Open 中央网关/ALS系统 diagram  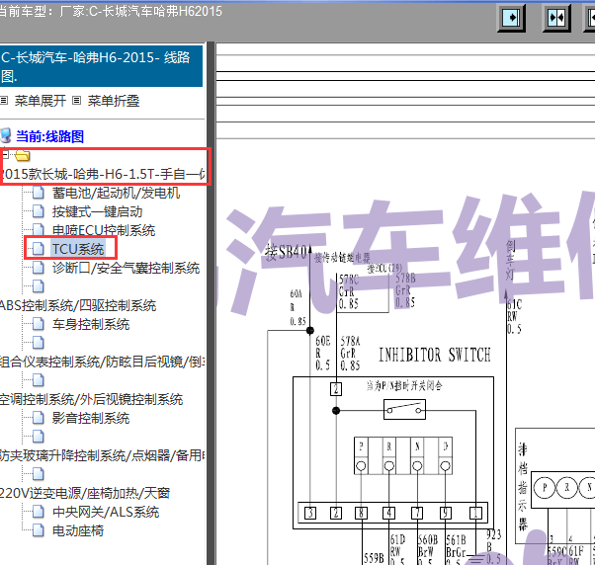pyautogui.click(x=106, y=512)
